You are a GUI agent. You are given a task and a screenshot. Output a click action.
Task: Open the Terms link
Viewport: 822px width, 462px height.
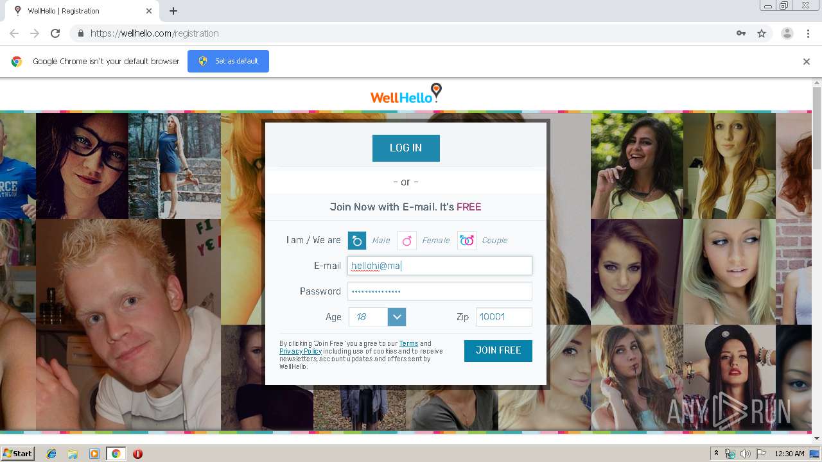point(408,344)
